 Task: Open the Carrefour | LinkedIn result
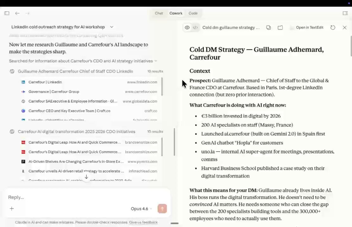(89, 82)
